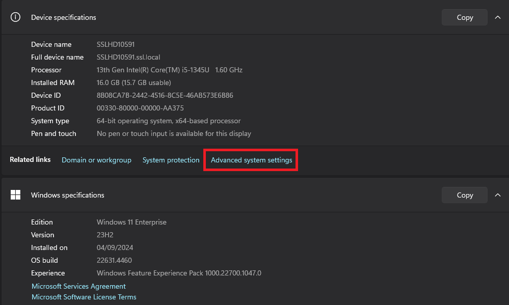509x305 pixels.
Task: Click the Edition label
Action: 42,223
